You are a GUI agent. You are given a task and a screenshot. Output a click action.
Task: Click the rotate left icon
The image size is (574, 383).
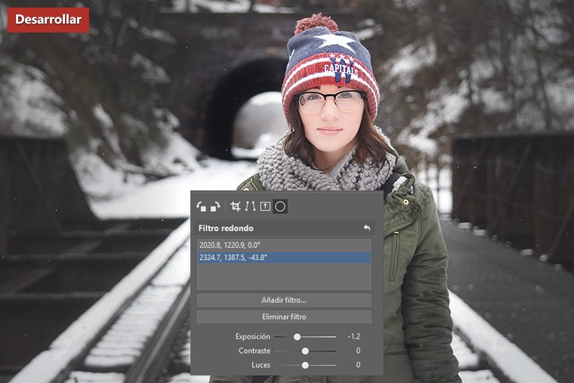(201, 206)
